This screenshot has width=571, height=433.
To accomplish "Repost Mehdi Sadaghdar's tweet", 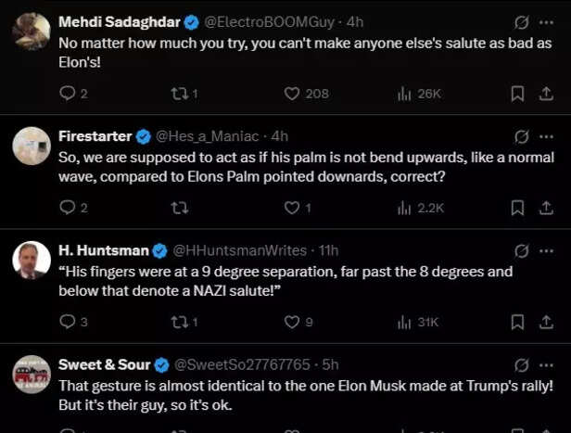I will click(180, 94).
